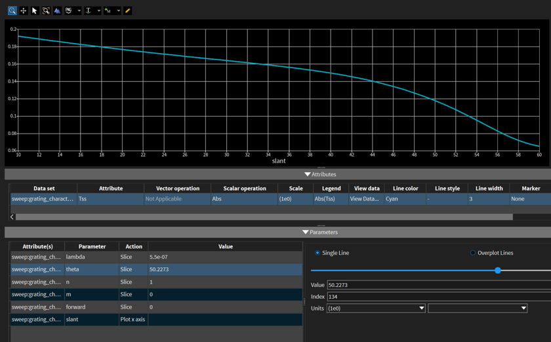Click the Line color column header

click(x=405, y=188)
